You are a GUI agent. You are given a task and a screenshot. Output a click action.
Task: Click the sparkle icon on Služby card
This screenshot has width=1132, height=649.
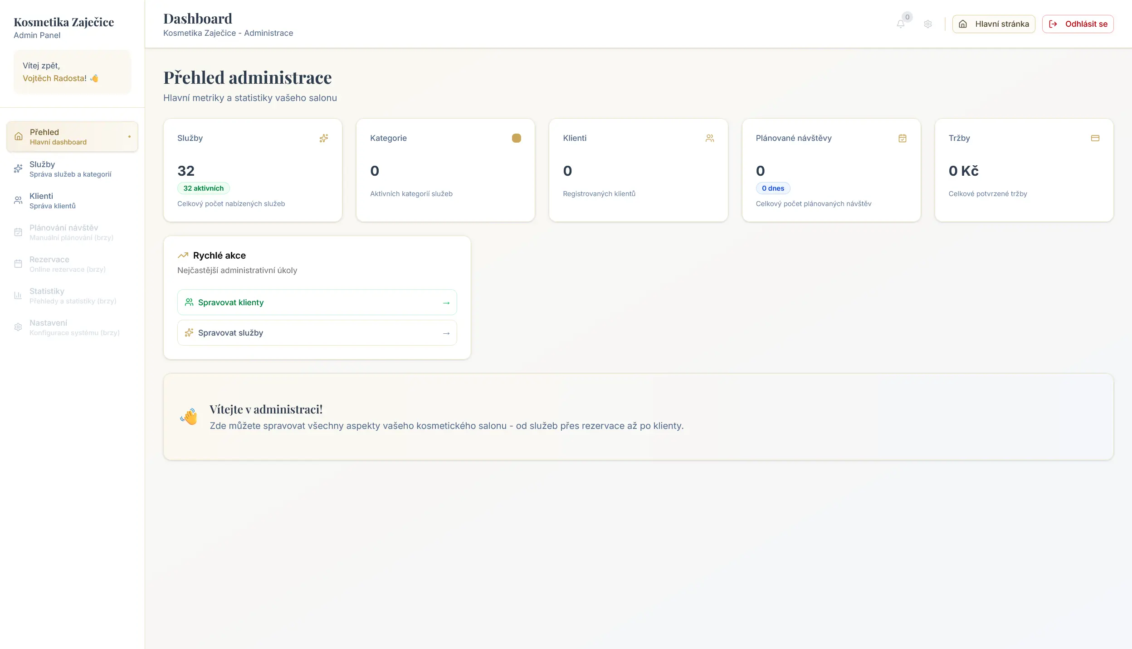(323, 138)
